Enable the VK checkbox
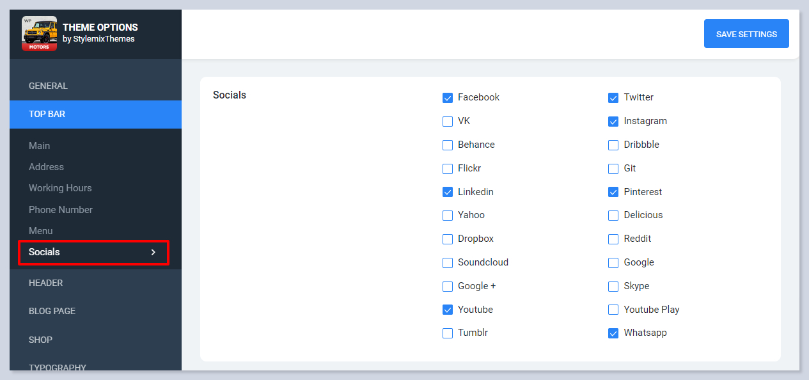This screenshot has width=809, height=380. 448,122
